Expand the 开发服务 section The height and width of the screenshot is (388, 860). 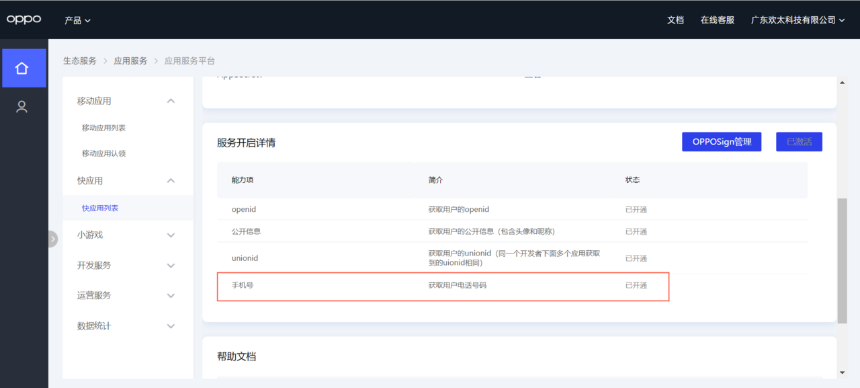[x=128, y=265]
